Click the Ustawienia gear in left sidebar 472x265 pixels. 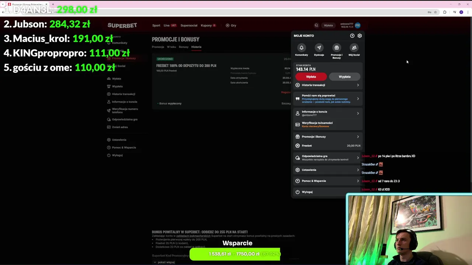tap(109, 140)
